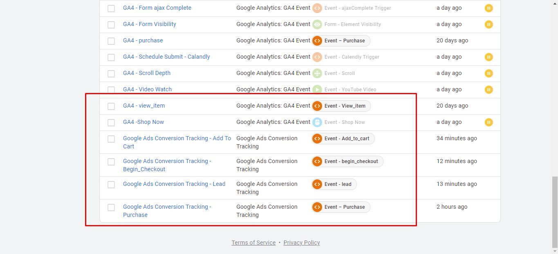Image resolution: width=558 pixels, height=254 pixels.
Task: Click the Event - YouTube Video trigger icon
Action: coord(317,90)
